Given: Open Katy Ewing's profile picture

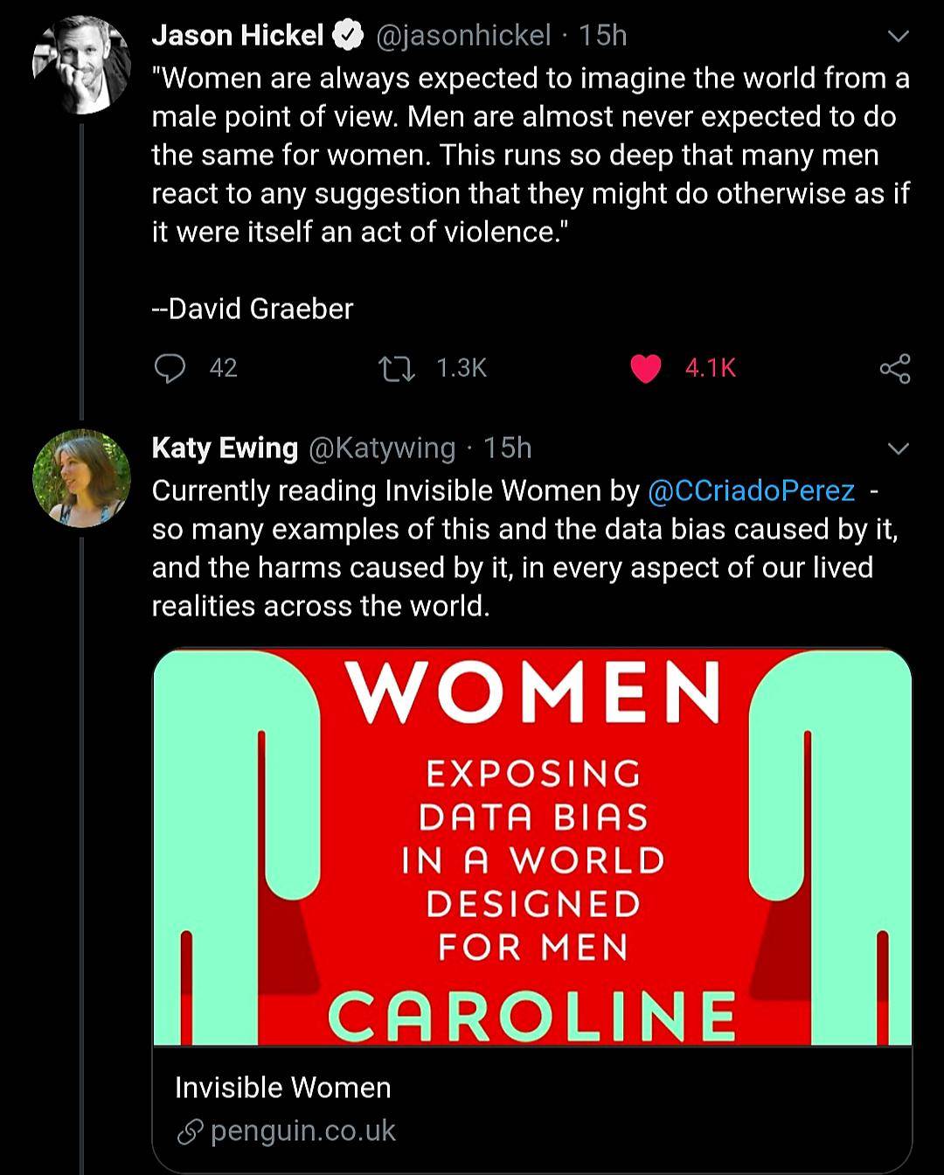Looking at the screenshot, I should point(81,477).
